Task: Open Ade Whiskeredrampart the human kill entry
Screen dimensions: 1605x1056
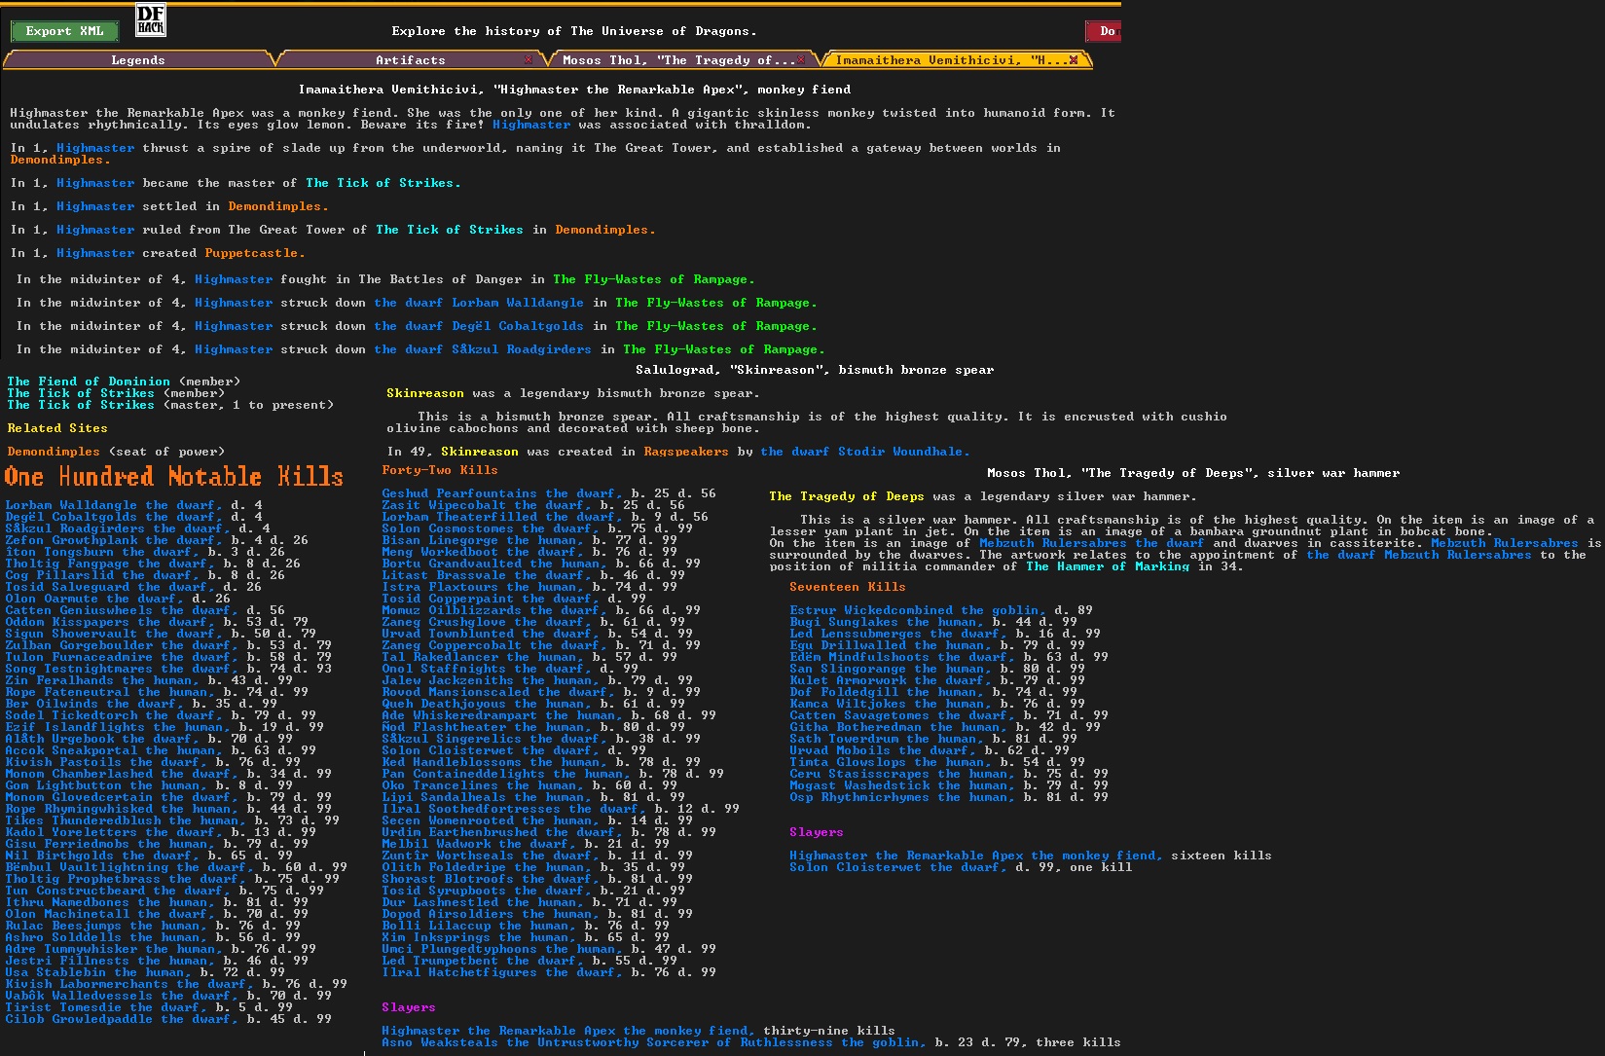Action: (x=548, y=715)
